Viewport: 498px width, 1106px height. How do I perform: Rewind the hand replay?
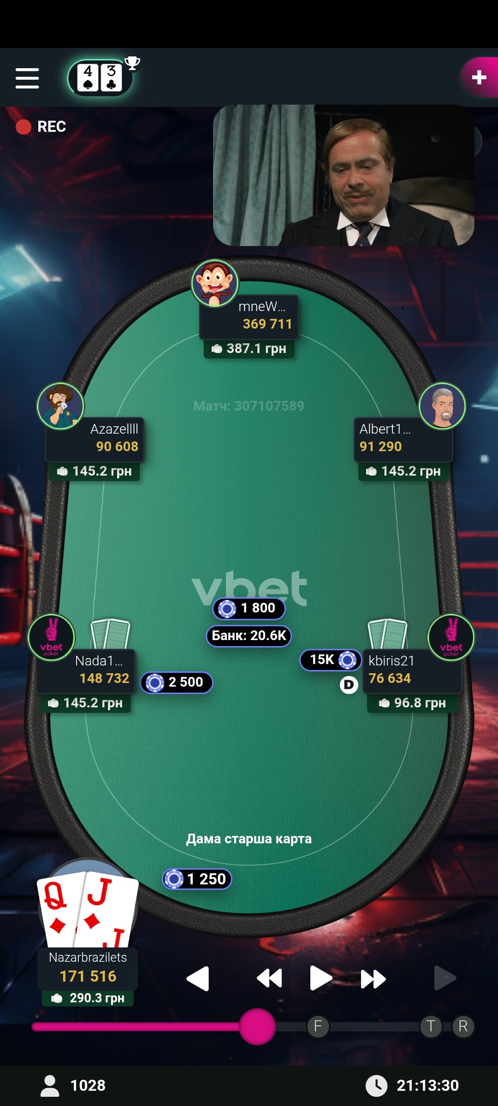[269, 979]
